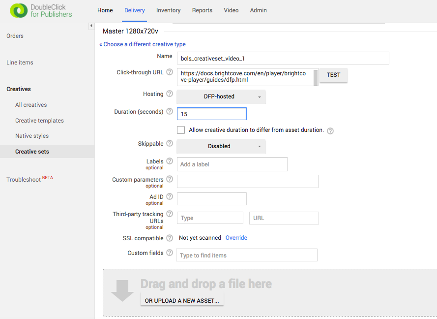Click the DoubleClick for Publishers logo
The width and height of the screenshot is (437, 319).
click(41, 11)
